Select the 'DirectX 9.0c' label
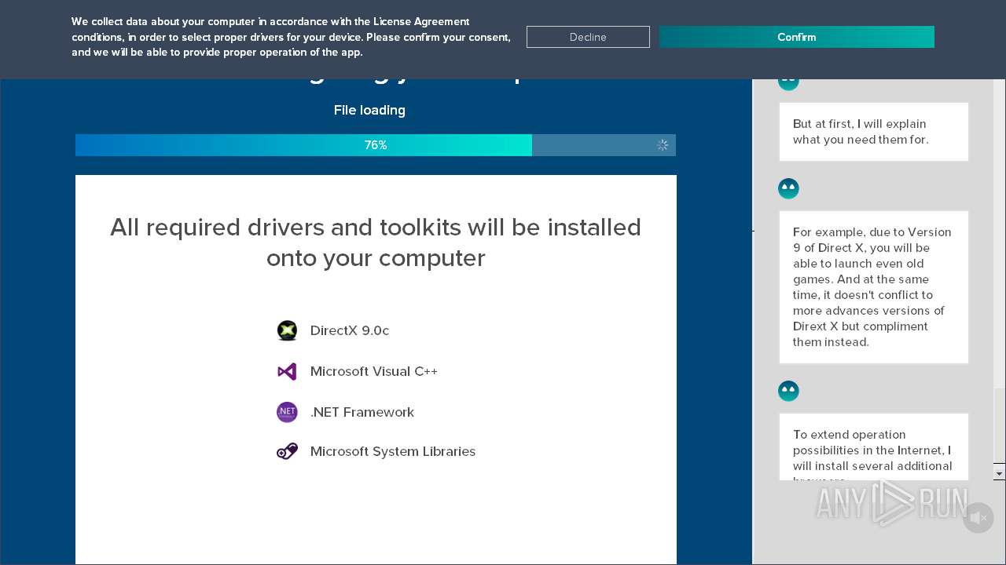The width and height of the screenshot is (1006, 565). pos(350,330)
